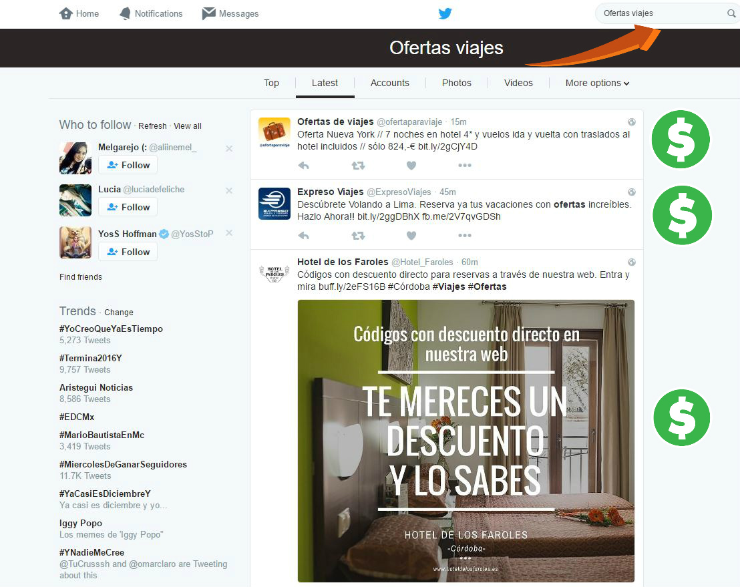Open trend #YaCasiEsDiciembreY
This screenshot has width=740, height=587.
click(106, 494)
